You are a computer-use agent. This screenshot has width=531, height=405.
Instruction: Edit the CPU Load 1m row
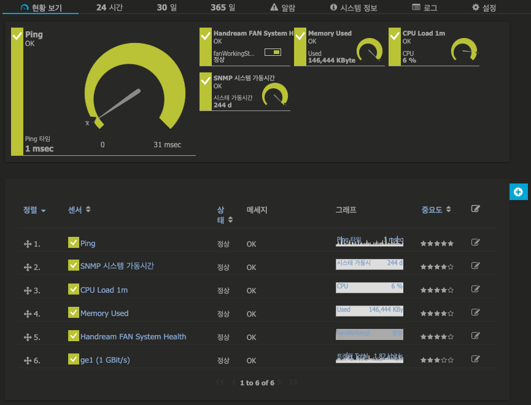point(476,289)
